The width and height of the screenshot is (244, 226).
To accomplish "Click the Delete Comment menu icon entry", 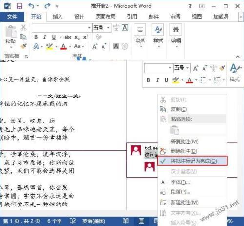I will point(163,151).
